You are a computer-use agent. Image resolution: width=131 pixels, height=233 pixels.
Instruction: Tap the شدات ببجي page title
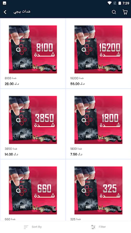(x=22, y=12)
